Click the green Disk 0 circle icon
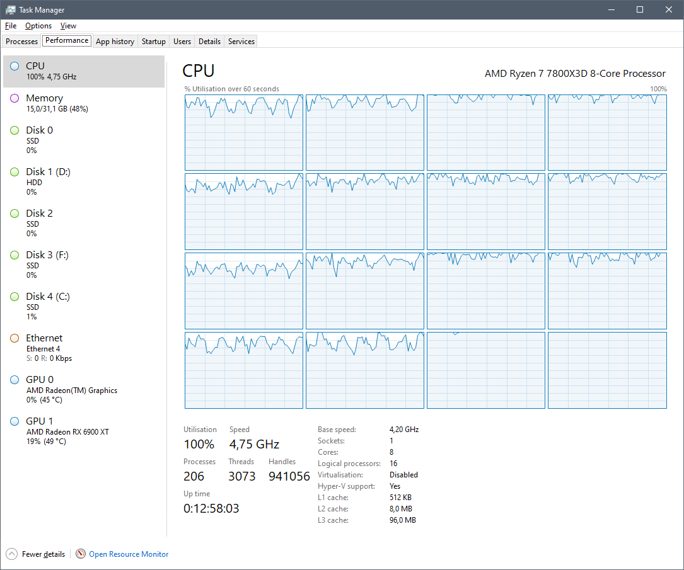The height and width of the screenshot is (570, 684). (x=14, y=130)
